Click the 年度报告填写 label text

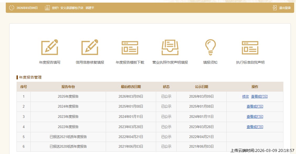pyautogui.click(x=50, y=62)
